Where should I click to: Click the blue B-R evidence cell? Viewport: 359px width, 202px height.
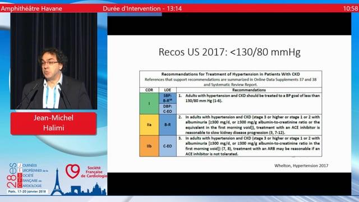(168, 125)
